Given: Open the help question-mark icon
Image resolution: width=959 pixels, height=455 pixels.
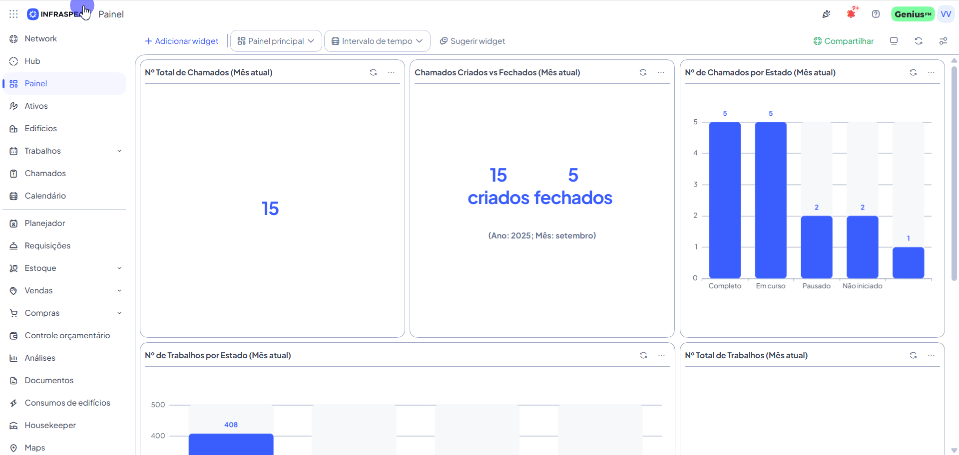Looking at the screenshot, I should coord(876,14).
